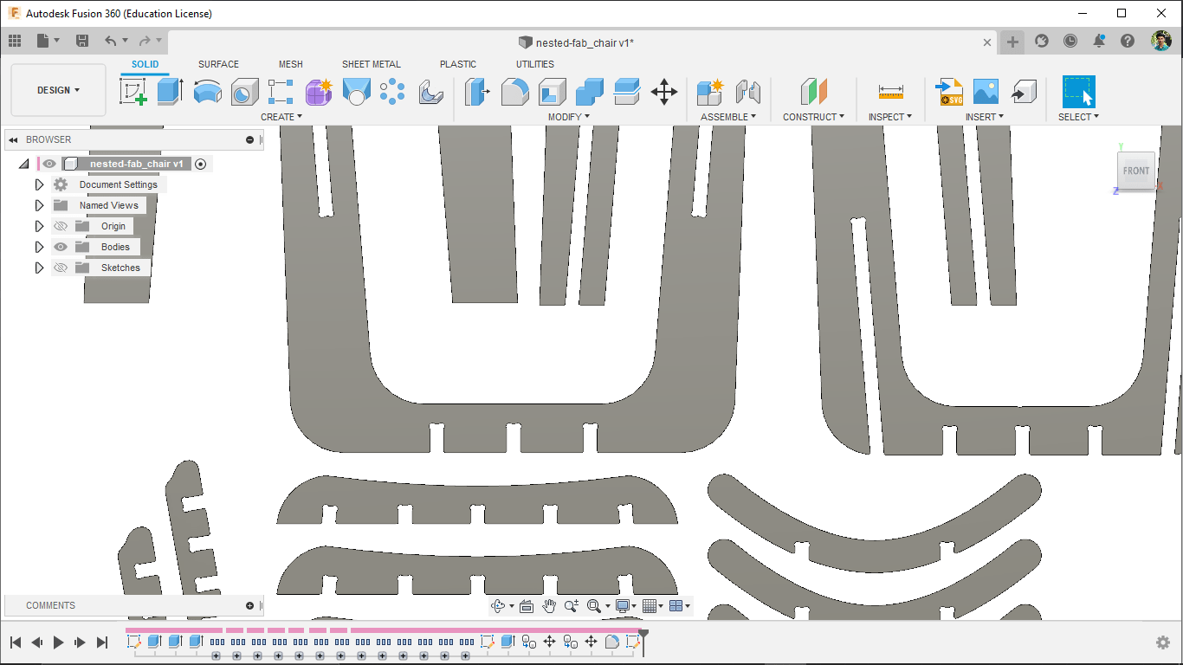The height and width of the screenshot is (665, 1183).
Task: Click the Insert Canvas image icon
Action: click(986, 91)
